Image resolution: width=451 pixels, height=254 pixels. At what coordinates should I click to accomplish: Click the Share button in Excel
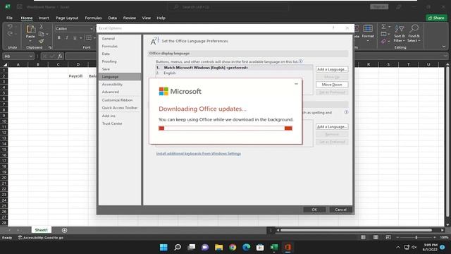point(436,18)
